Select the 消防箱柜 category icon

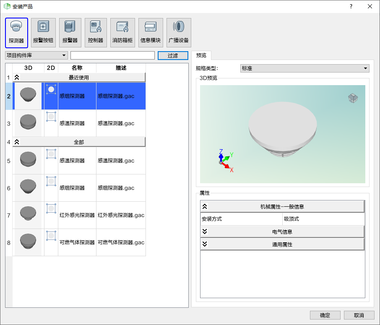(122, 33)
